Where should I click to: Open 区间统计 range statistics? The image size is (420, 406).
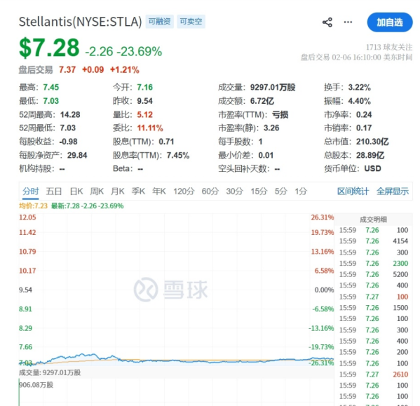click(353, 191)
